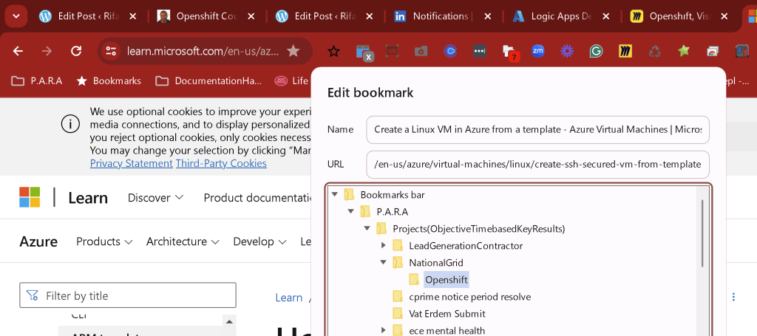Open the Products dropdown menu
The width and height of the screenshot is (757, 336).
click(104, 241)
